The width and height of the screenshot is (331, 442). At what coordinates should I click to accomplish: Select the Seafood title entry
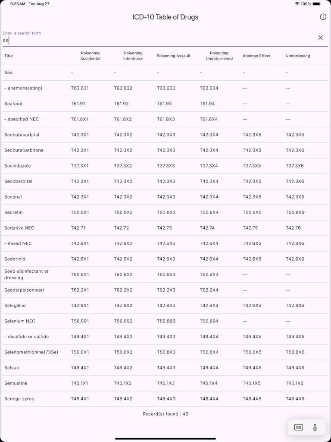point(13,104)
